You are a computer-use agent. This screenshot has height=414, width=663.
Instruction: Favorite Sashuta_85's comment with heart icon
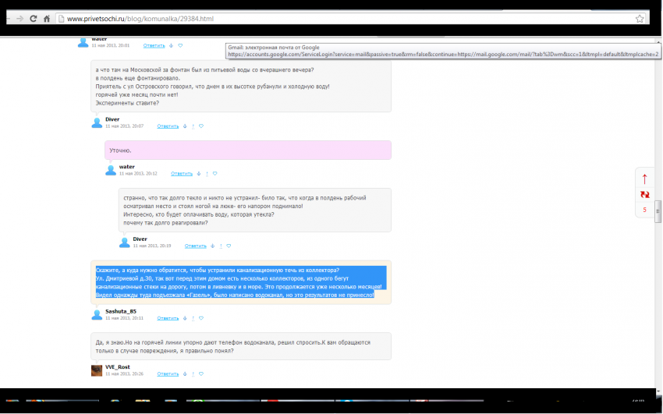[x=201, y=318]
